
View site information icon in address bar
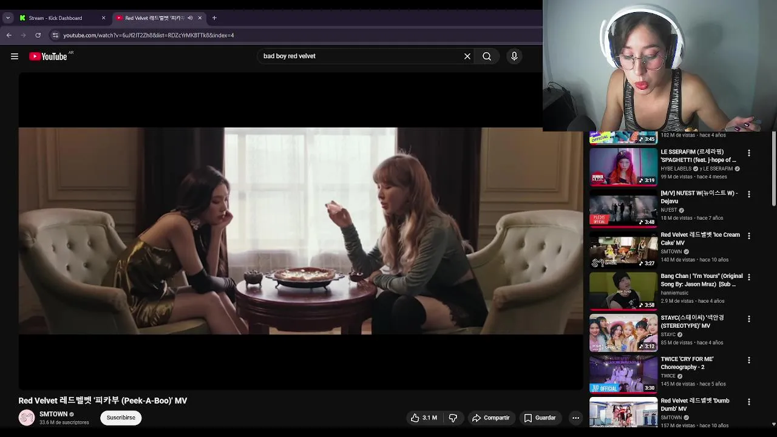tap(55, 35)
